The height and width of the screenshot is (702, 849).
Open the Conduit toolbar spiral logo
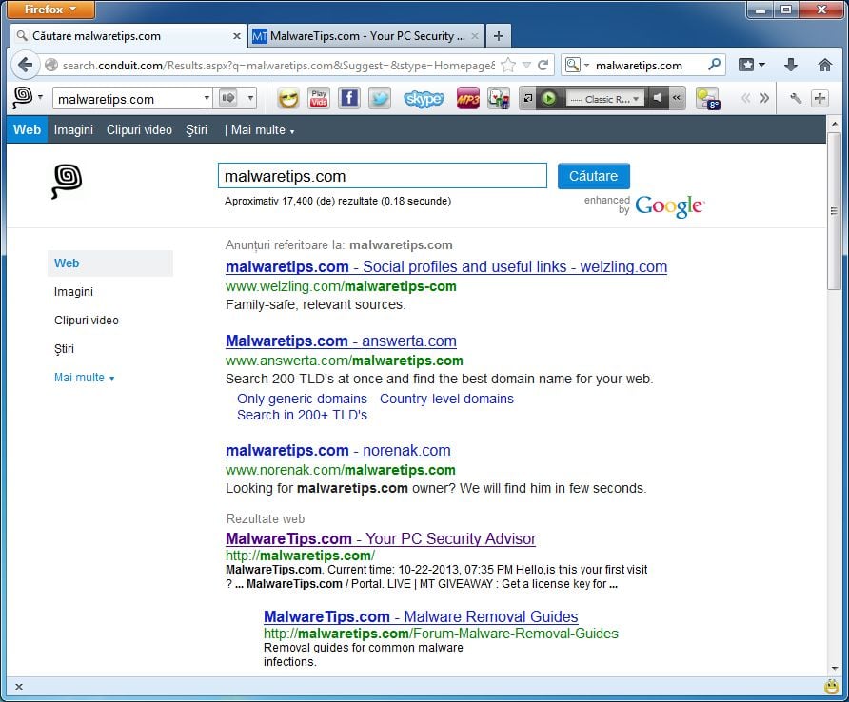pyautogui.click(x=22, y=98)
